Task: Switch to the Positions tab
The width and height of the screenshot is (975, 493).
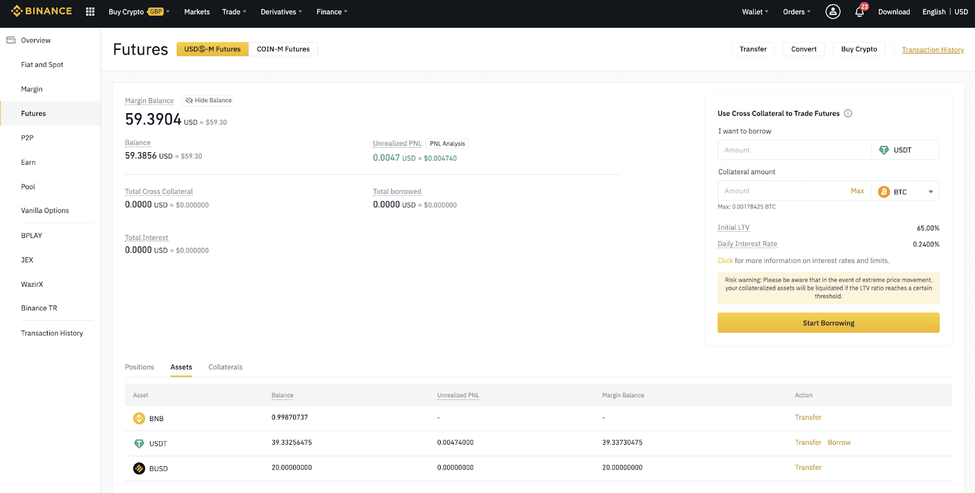Action: [x=140, y=367]
